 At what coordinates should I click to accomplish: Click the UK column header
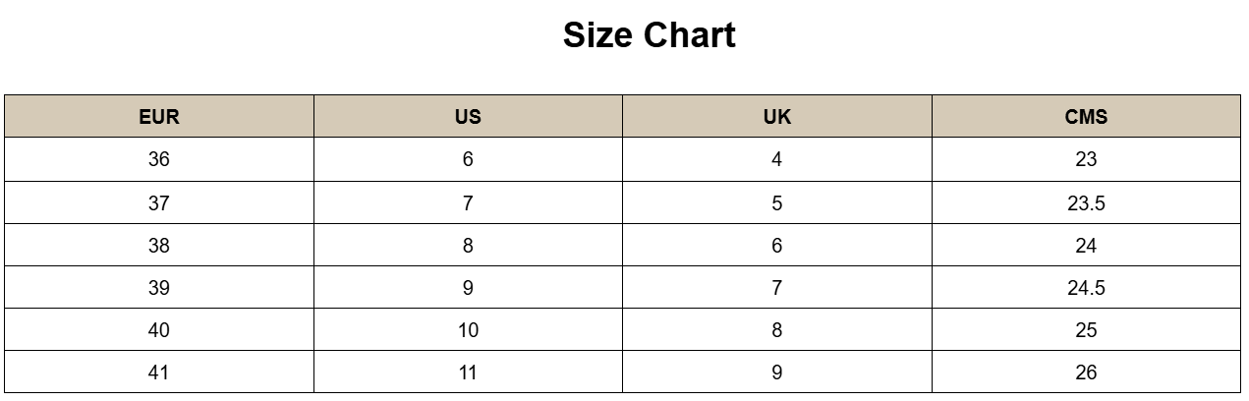coord(776,117)
